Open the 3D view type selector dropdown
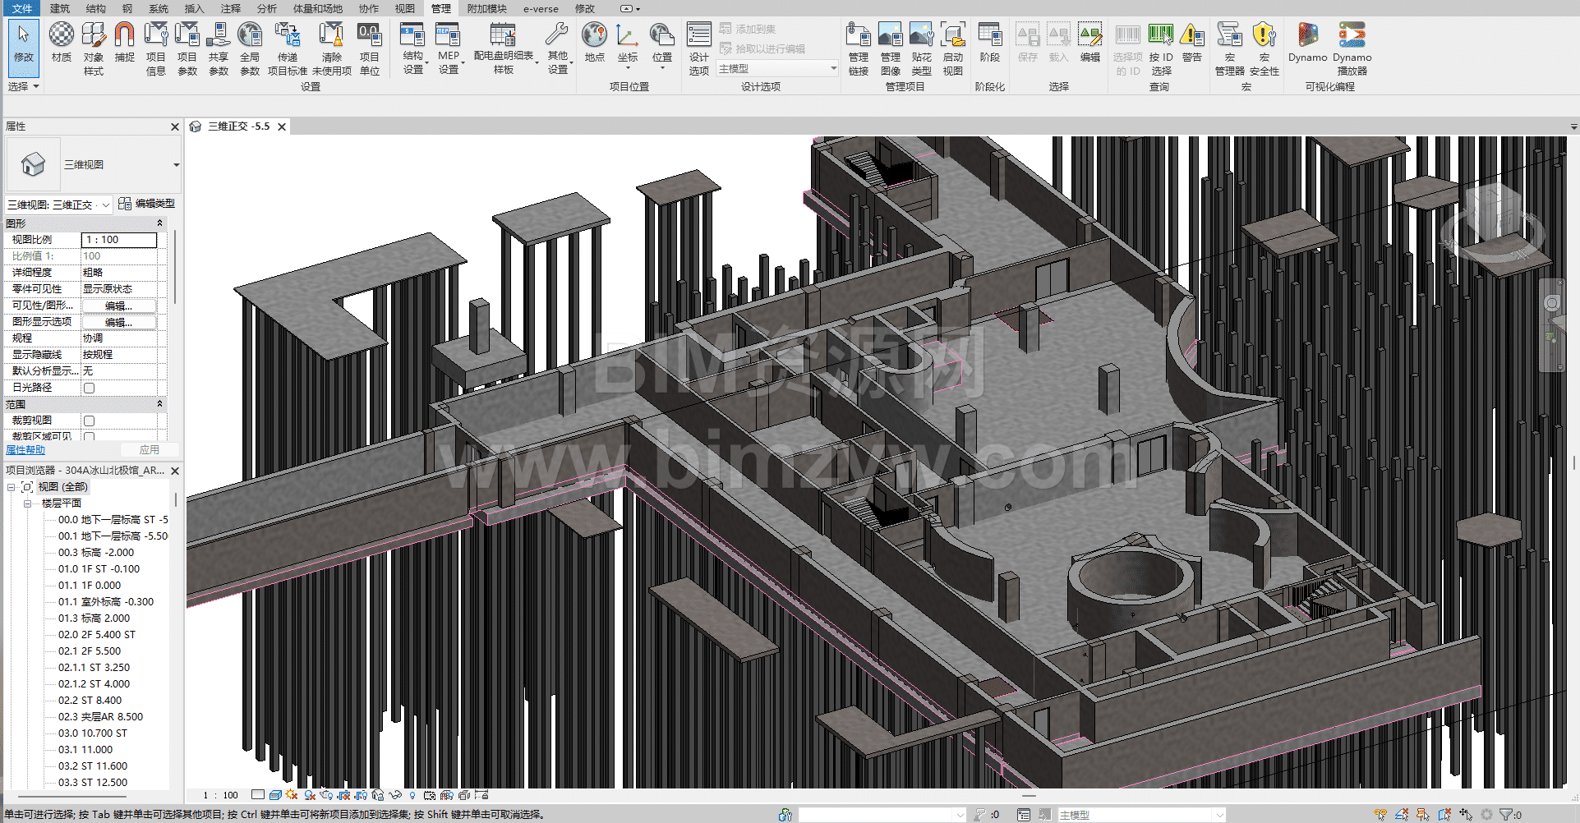1580x823 pixels. coord(176,165)
